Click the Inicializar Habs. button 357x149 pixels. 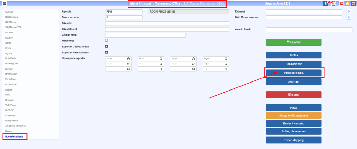point(294,73)
